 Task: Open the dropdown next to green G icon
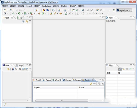[x=46, y=13]
